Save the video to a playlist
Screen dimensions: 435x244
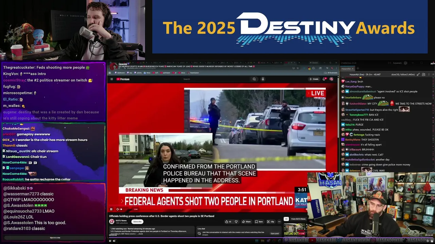click(259, 222)
